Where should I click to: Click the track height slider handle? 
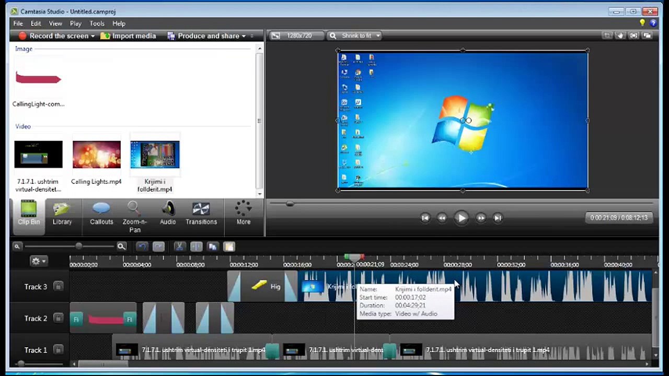click(20, 364)
